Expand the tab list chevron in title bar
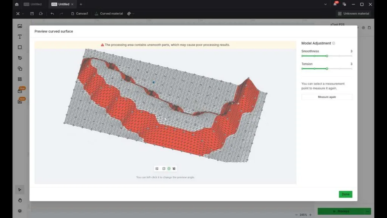The width and height of the screenshot is (387, 218). click(x=326, y=4)
